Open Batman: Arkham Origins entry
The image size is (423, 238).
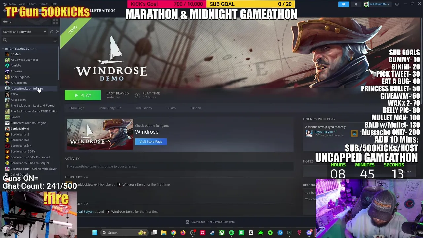coord(28,123)
